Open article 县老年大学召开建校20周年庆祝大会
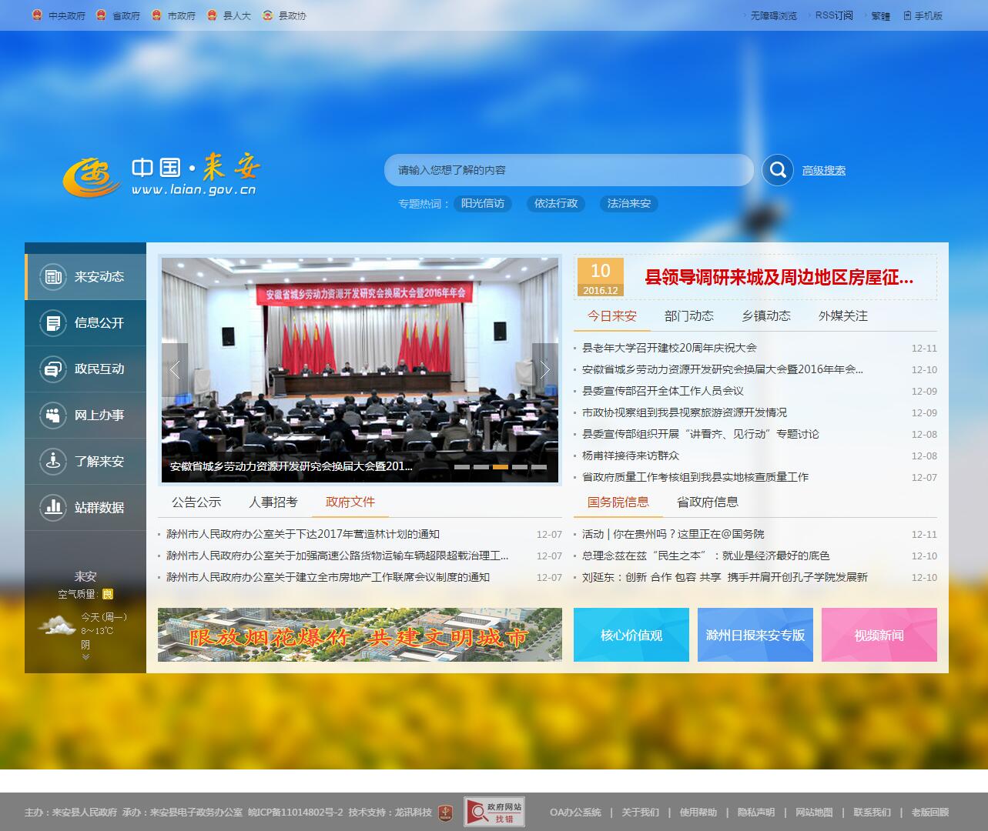The height and width of the screenshot is (831, 988). coord(669,348)
